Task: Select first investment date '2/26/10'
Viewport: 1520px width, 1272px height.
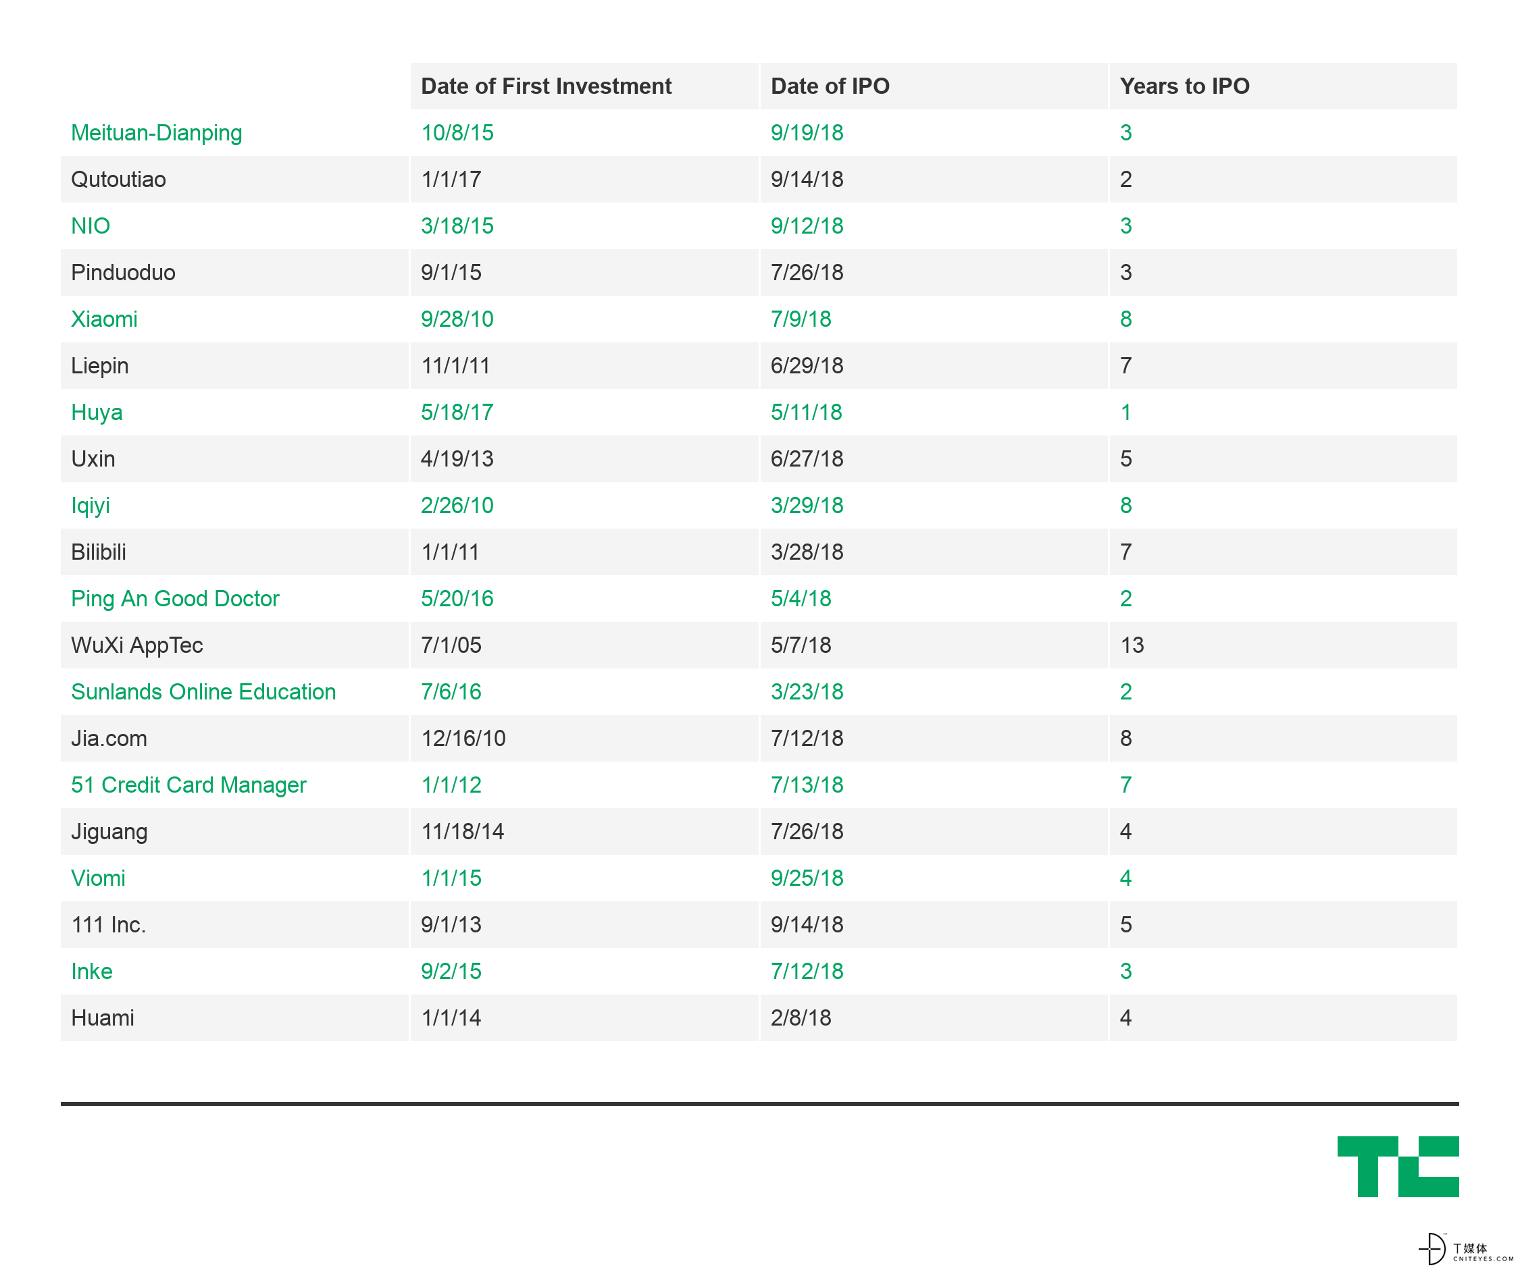Action: (457, 506)
